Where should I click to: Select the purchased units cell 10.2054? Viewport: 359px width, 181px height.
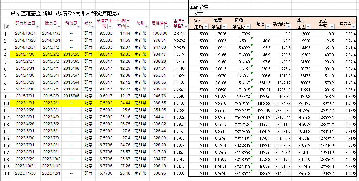tap(218, 166)
